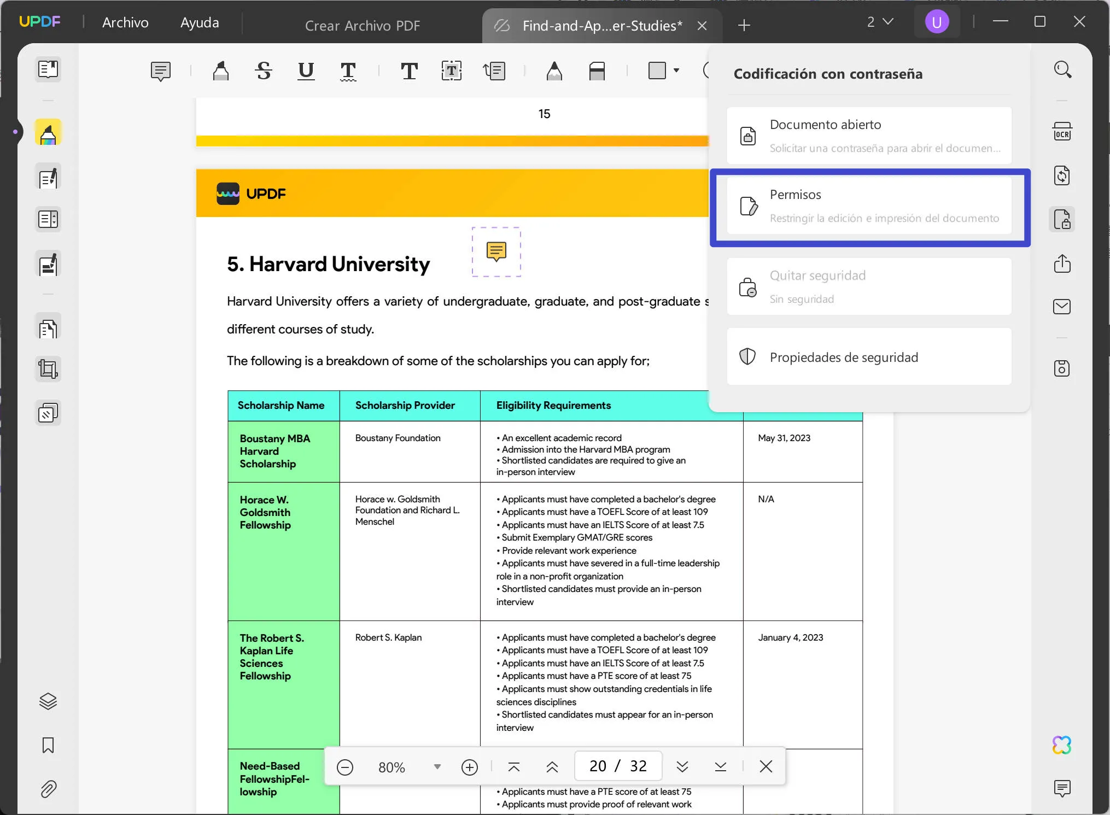Open the user account avatar
The height and width of the screenshot is (815, 1110).
click(x=937, y=22)
